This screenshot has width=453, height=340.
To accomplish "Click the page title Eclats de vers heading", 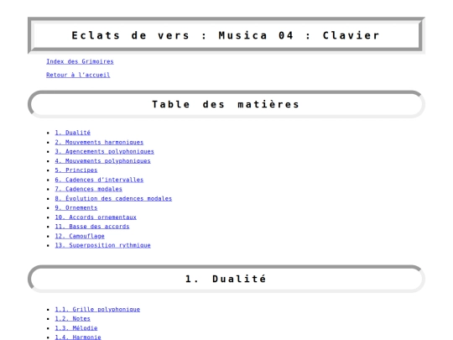I will (x=226, y=35).
